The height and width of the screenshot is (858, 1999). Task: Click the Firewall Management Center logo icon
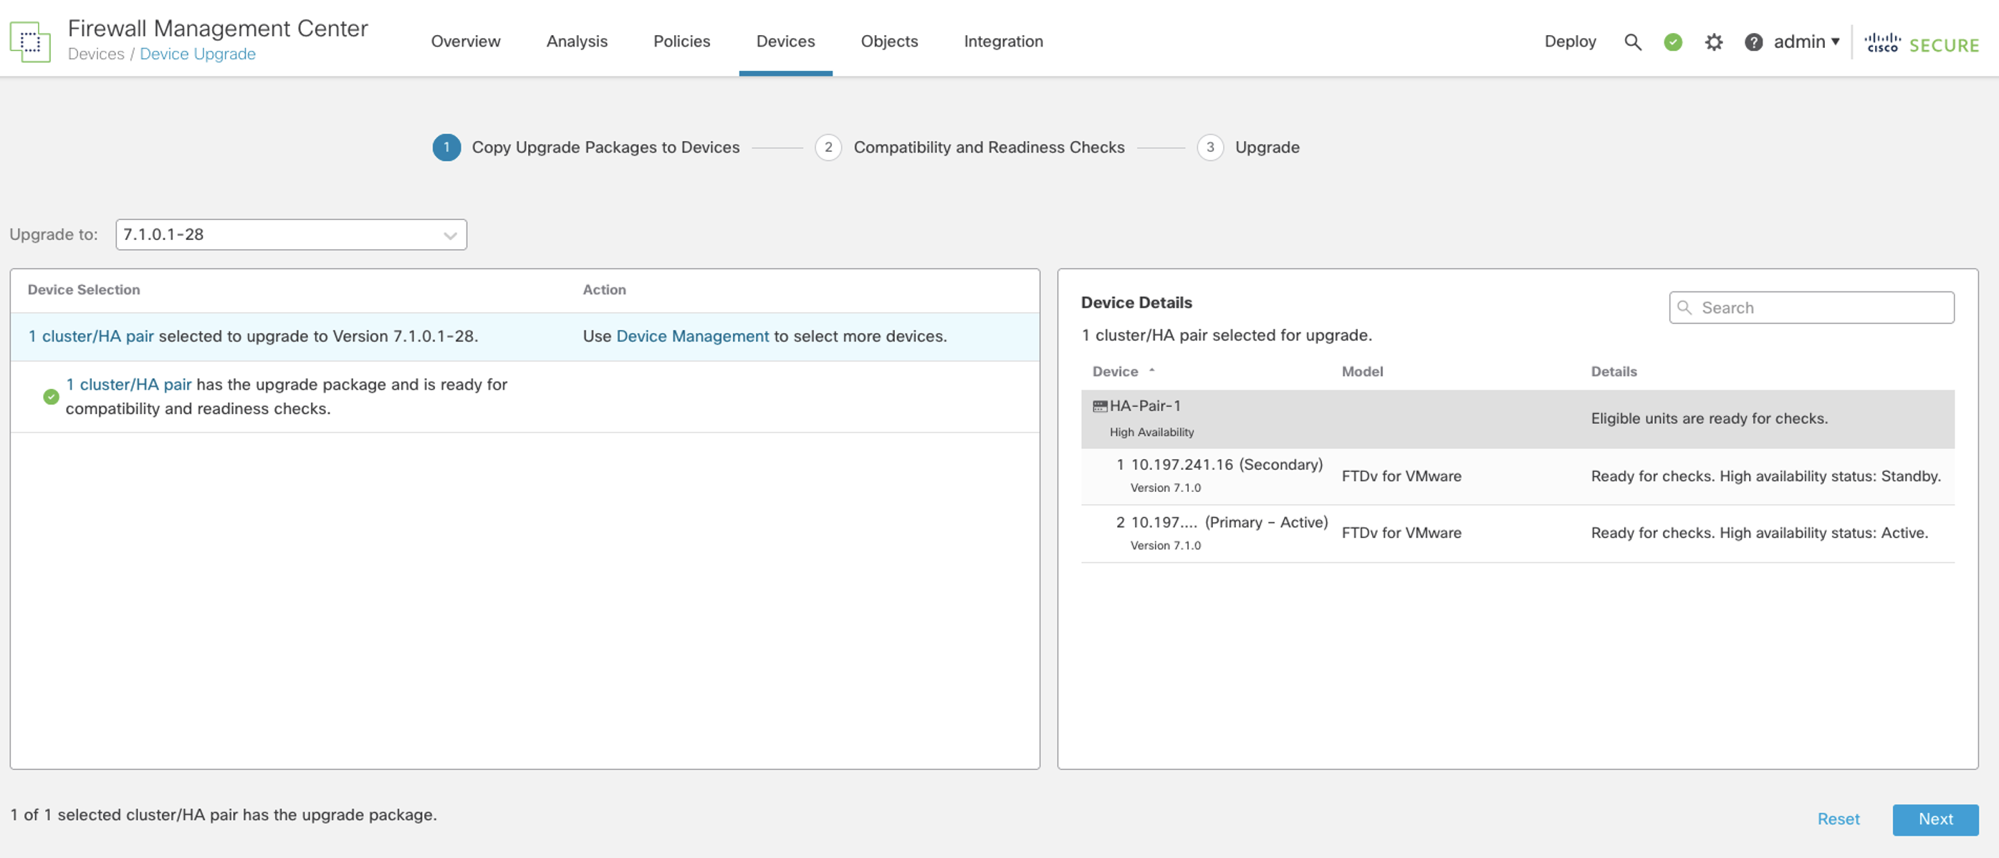tap(30, 41)
